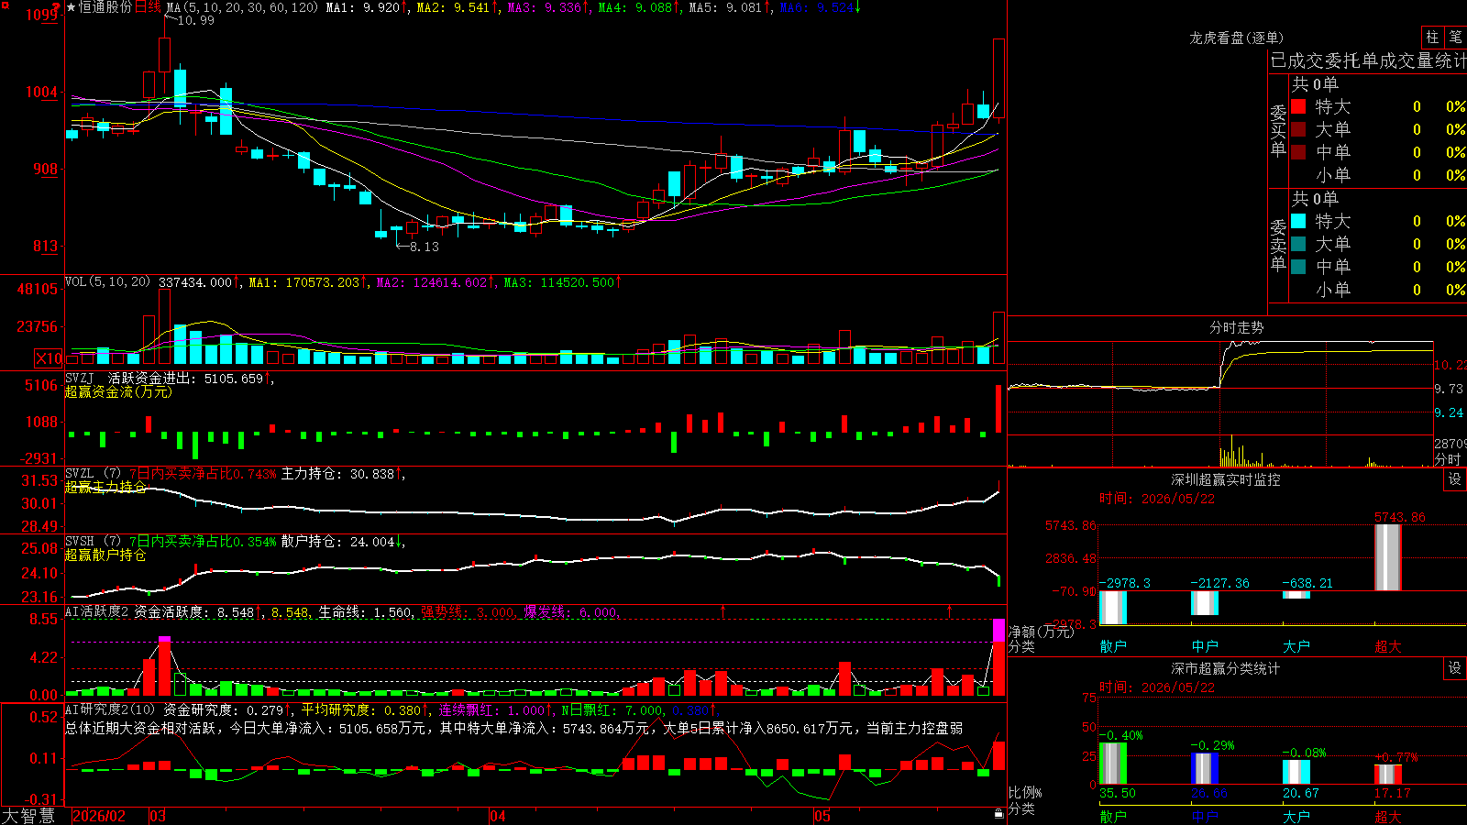This screenshot has width=1467, height=825.
Task: Click the 深圳超赢实时监控 panel title
Action: pos(1226,479)
